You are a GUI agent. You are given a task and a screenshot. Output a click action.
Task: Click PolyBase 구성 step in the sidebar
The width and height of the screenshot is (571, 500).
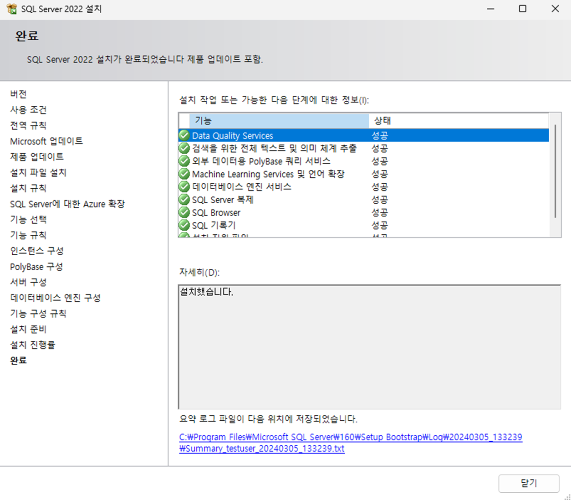36,267
